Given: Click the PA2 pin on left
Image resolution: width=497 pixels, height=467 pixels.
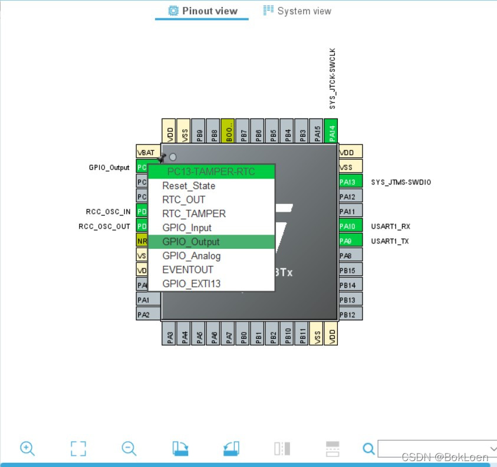Looking at the screenshot, I should 148,314.
